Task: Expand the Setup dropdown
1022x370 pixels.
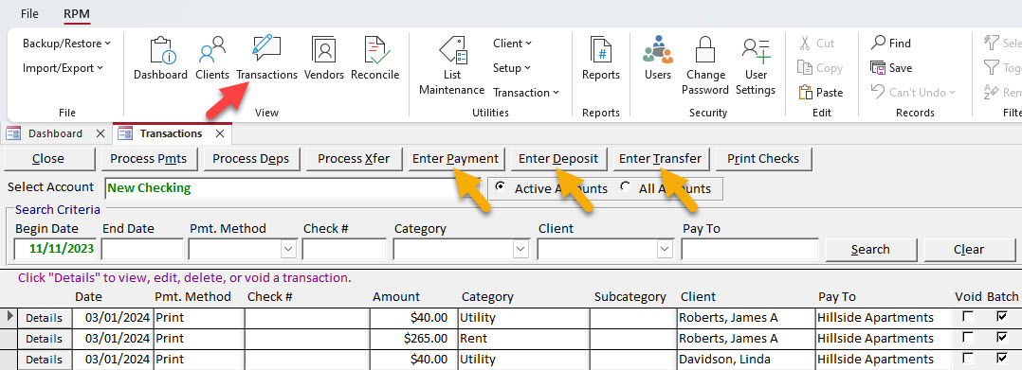Action: pos(512,68)
